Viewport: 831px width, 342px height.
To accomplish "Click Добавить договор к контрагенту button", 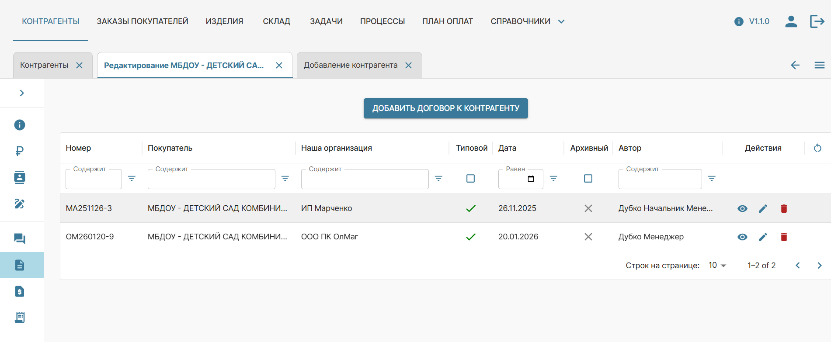I will point(445,108).
